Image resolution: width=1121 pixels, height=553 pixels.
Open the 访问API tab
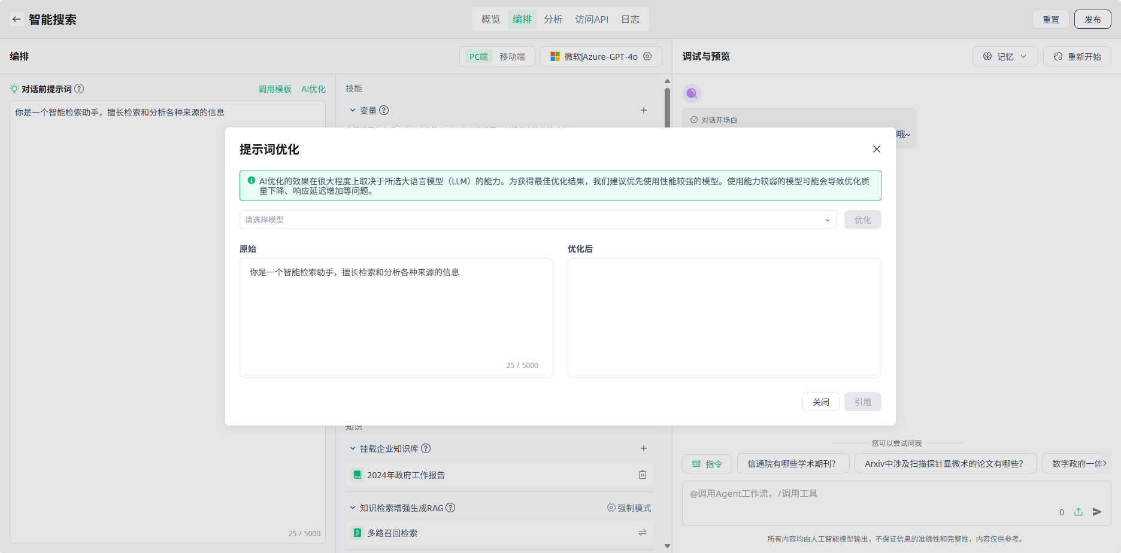[x=592, y=19]
